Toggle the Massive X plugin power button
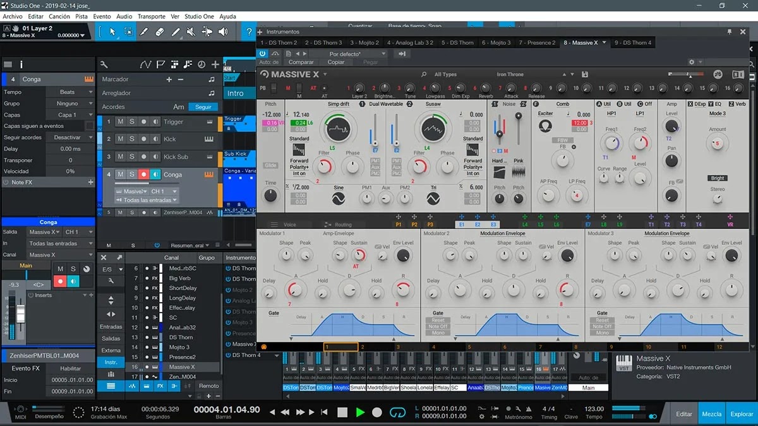The width and height of the screenshot is (758, 426). 263,54
